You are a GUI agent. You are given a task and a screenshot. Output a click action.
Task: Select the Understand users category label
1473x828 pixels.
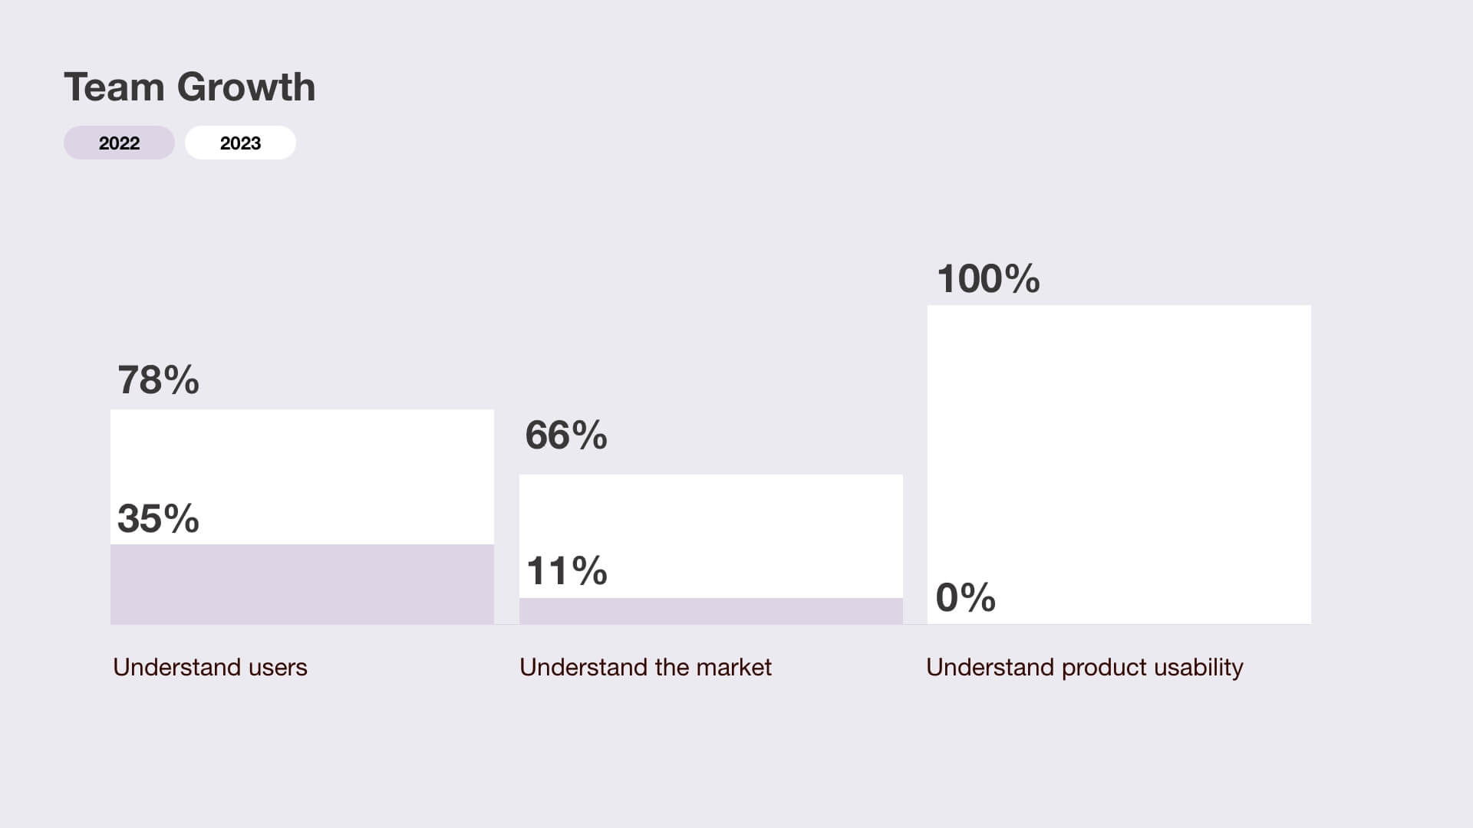210,667
